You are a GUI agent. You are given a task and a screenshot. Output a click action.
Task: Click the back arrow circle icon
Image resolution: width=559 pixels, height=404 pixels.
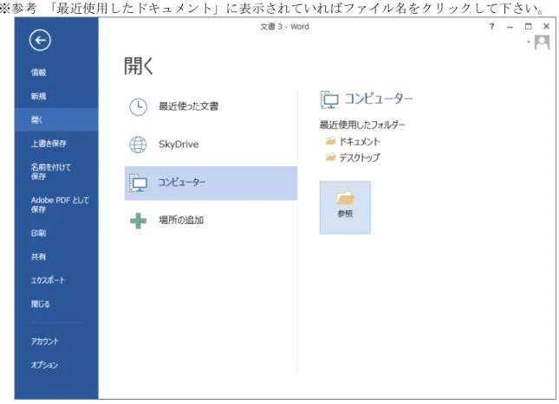40,40
